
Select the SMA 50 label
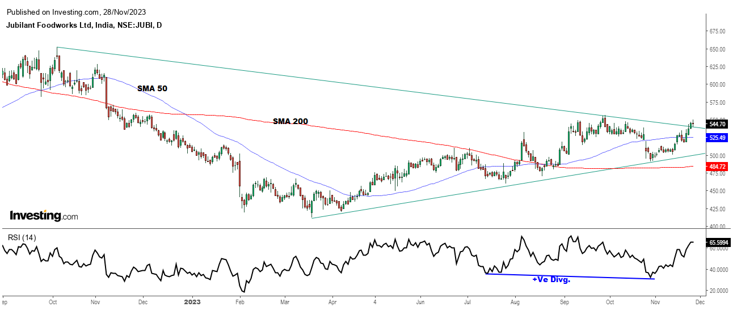(x=152, y=88)
